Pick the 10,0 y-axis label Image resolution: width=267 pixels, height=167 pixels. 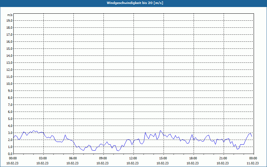[9, 83]
